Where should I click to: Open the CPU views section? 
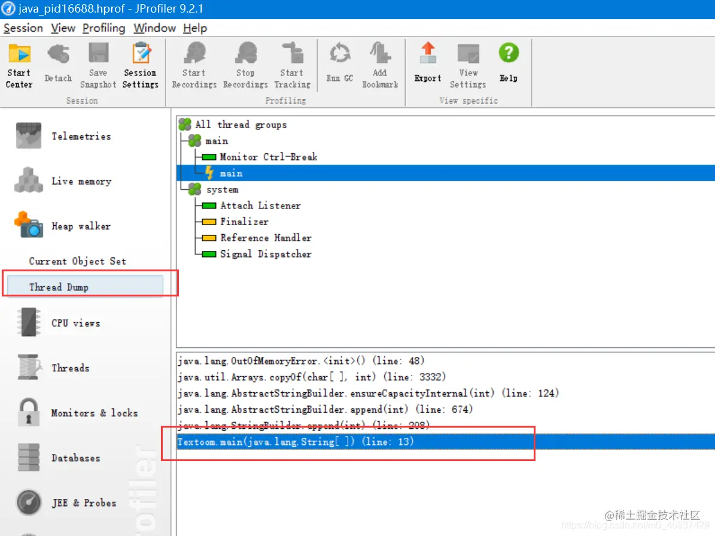tap(59, 323)
